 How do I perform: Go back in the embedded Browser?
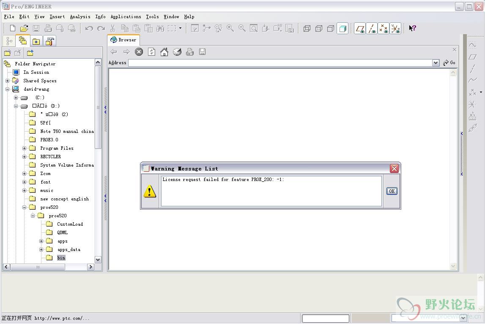tap(114, 52)
